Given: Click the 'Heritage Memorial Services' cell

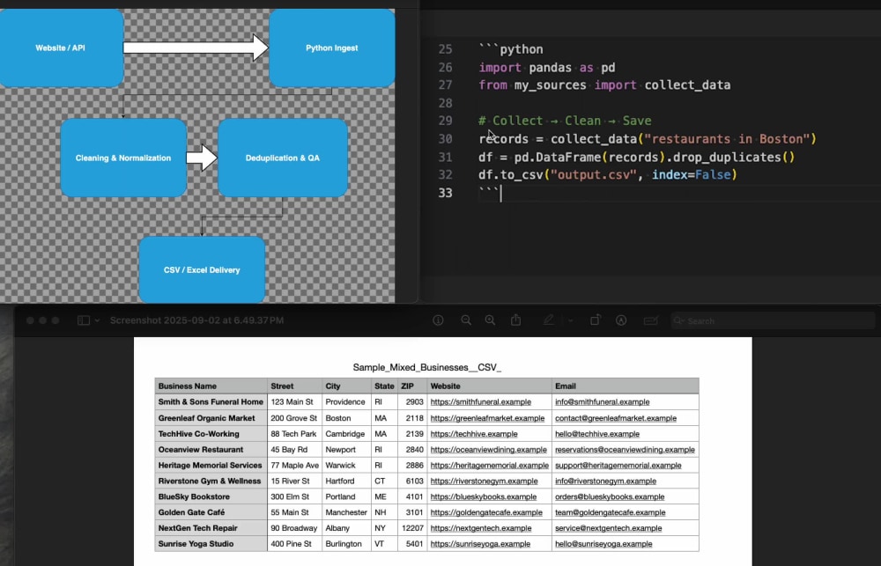Looking at the screenshot, I should (x=211, y=466).
